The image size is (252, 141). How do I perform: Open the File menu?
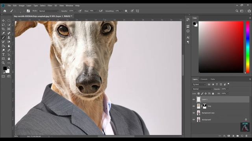9,5
